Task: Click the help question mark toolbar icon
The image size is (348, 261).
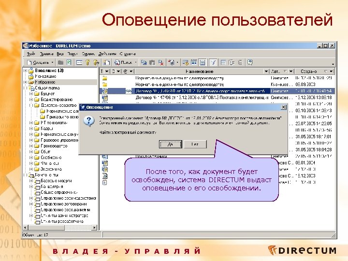Action: (250, 62)
